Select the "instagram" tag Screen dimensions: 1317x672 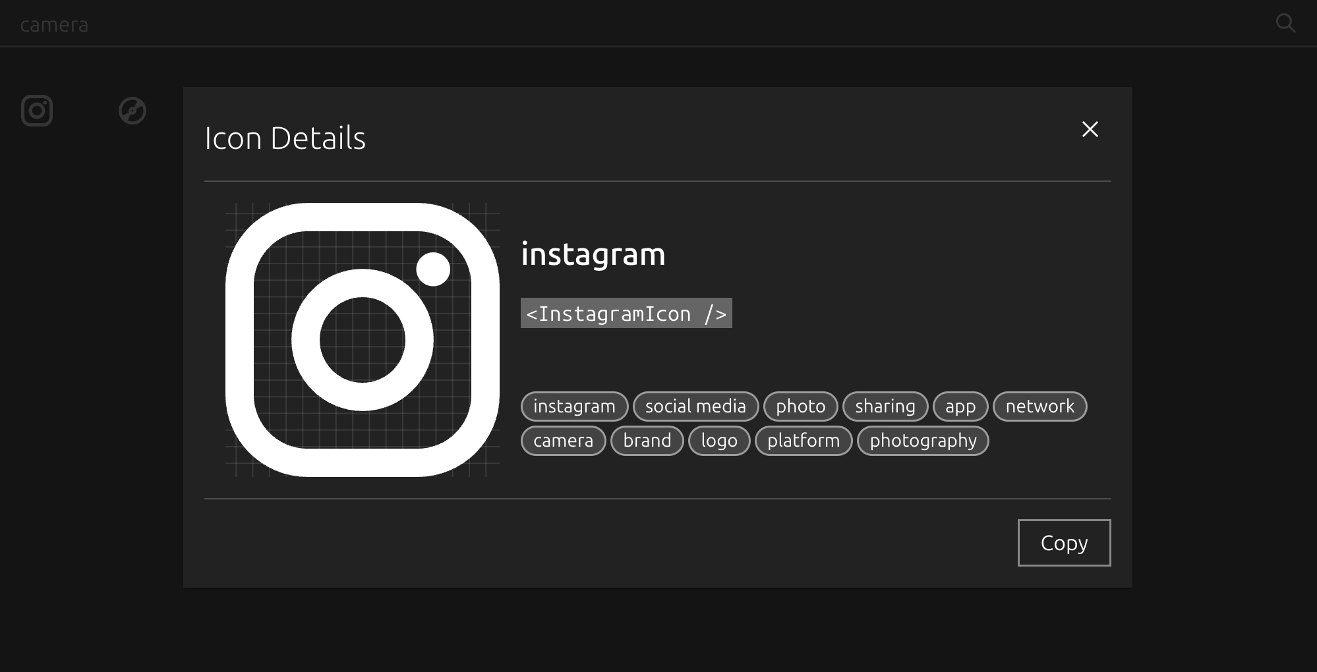coord(574,406)
